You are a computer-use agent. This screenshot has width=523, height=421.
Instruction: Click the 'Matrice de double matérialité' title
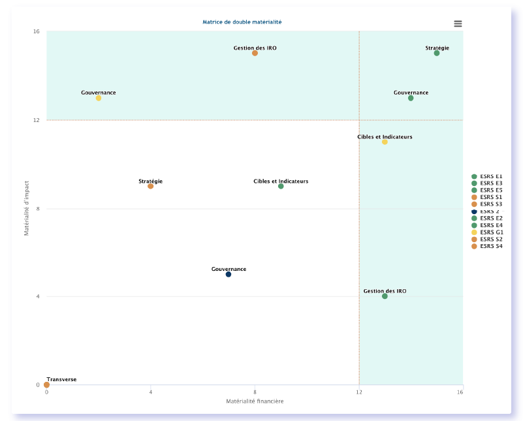tap(242, 22)
